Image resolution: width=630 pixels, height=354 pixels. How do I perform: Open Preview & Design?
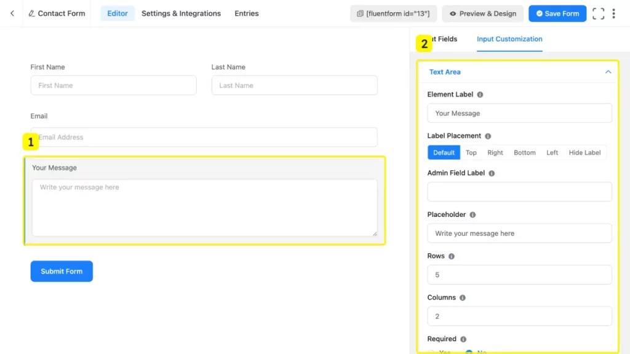click(x=482, y=14)
